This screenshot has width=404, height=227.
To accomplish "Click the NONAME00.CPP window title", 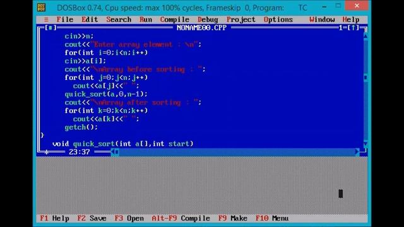I will pyautogui.click(x=201, y=28).
